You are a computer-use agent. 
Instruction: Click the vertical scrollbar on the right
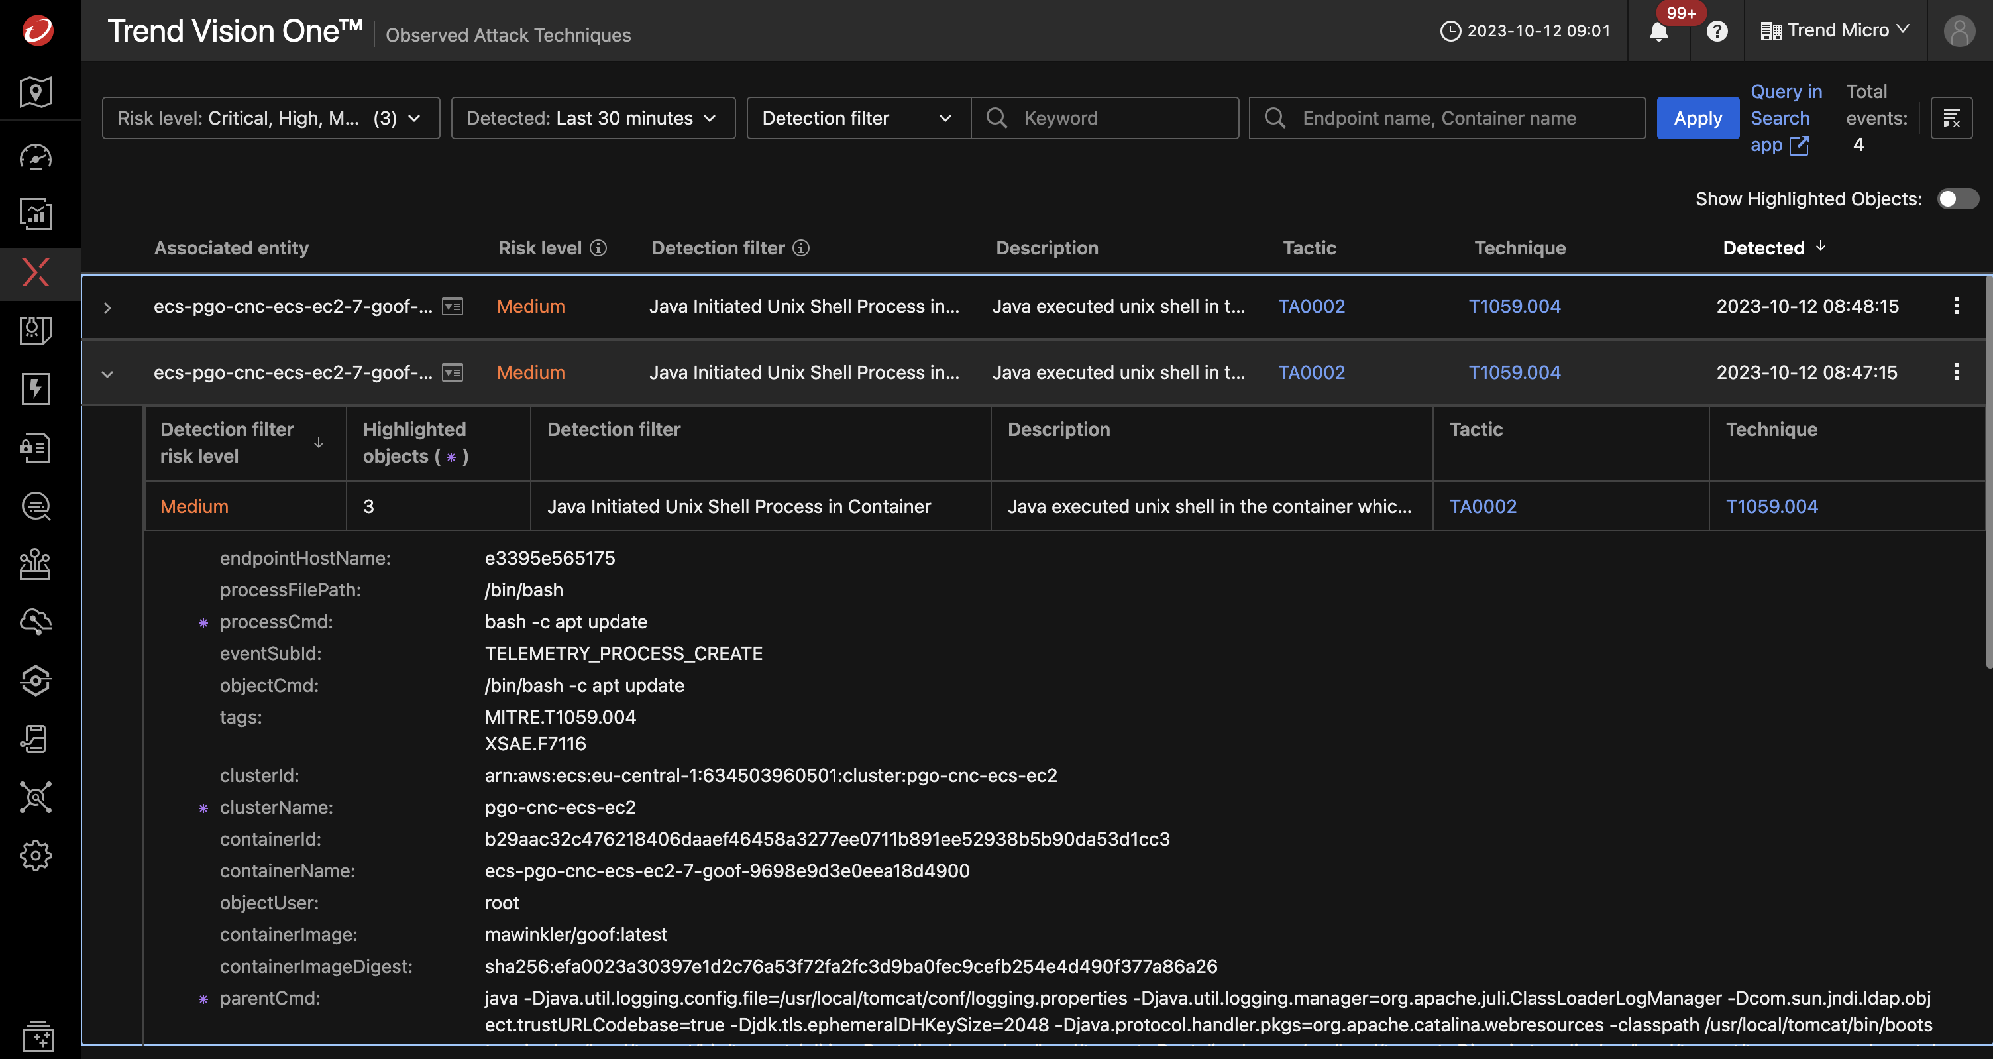point(1988,471)
